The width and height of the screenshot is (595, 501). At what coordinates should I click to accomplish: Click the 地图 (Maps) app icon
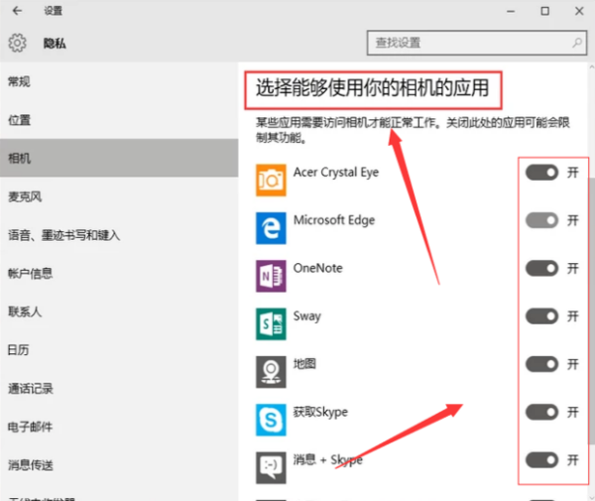271,371
